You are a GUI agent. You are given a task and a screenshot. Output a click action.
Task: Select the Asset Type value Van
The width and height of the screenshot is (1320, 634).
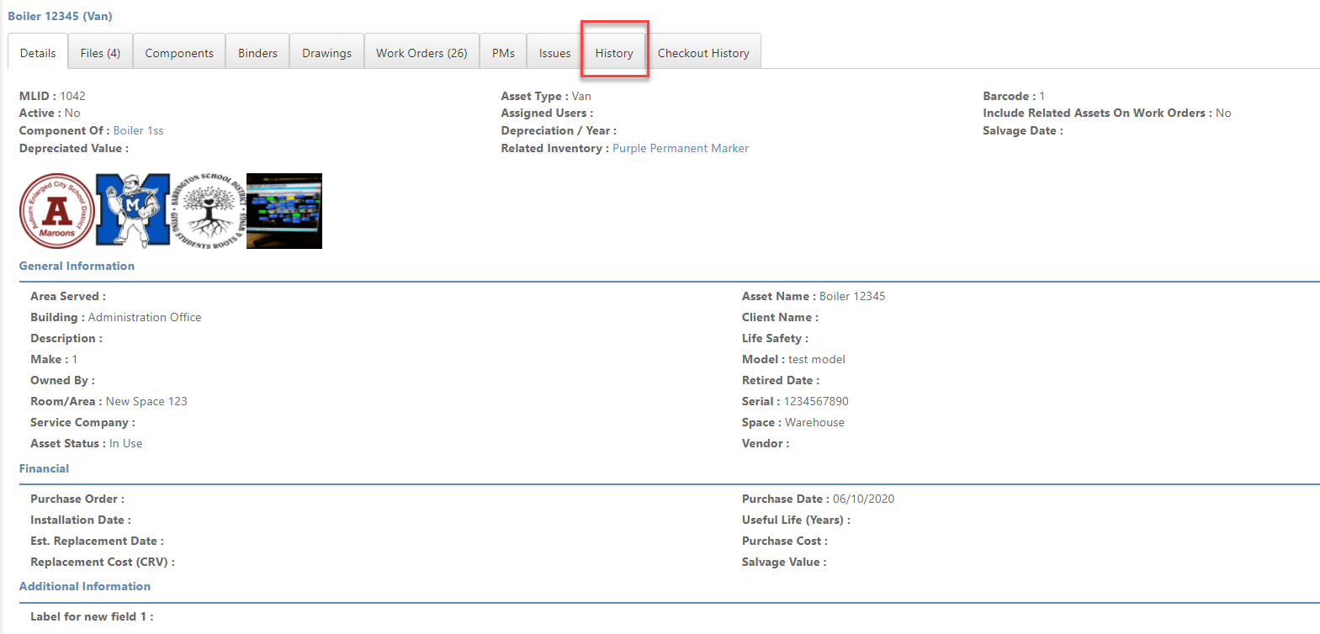tap(581, 96)
